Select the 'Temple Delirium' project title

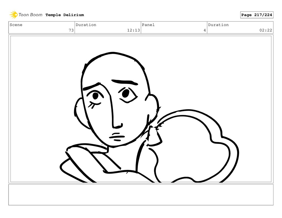point(65,15)
